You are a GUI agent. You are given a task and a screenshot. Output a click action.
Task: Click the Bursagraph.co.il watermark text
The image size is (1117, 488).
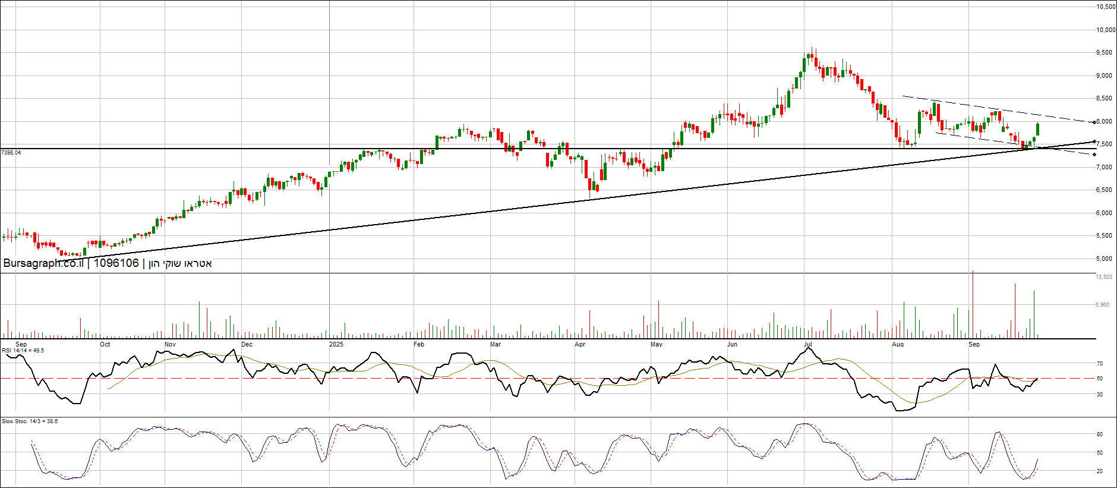(x=43, y=263)
